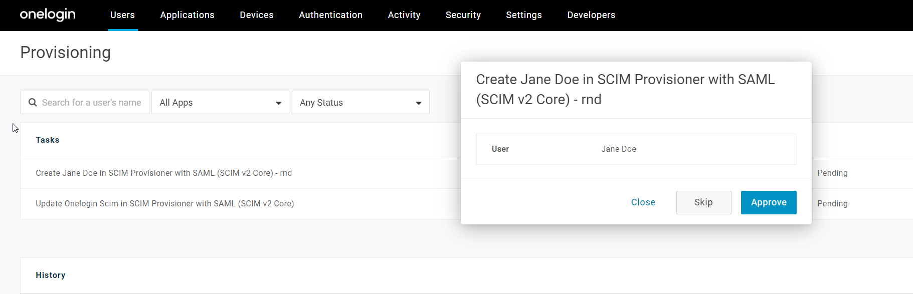Skip the Jane Doe provisioning task

[x=703, y=202]
